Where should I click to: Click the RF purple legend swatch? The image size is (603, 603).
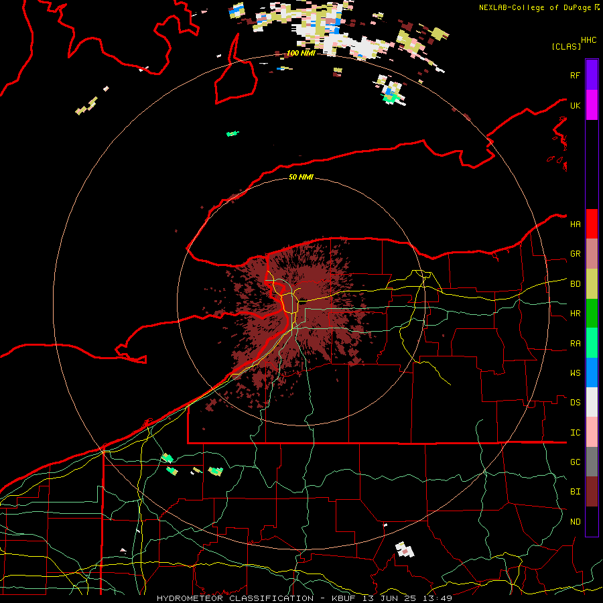592,75
